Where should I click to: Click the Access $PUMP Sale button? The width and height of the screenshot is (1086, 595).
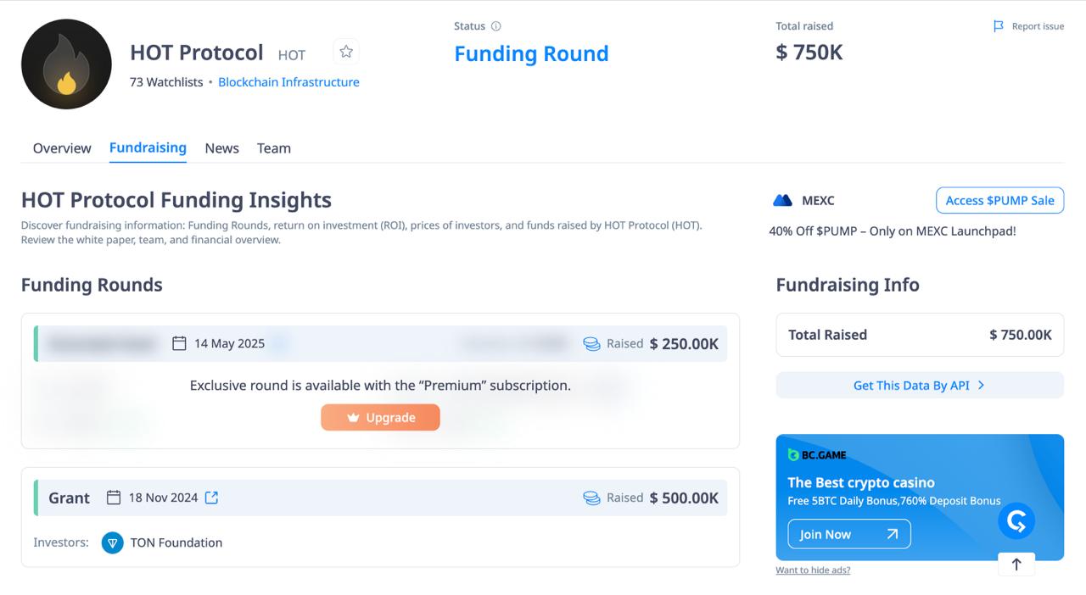coord(999,201)
